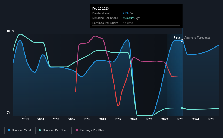
Task: Click the blue Dividend Yield legend dot
Action: [9, 130]
